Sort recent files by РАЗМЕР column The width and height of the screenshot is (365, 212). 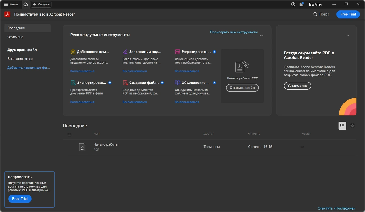[x=306, y=134]
